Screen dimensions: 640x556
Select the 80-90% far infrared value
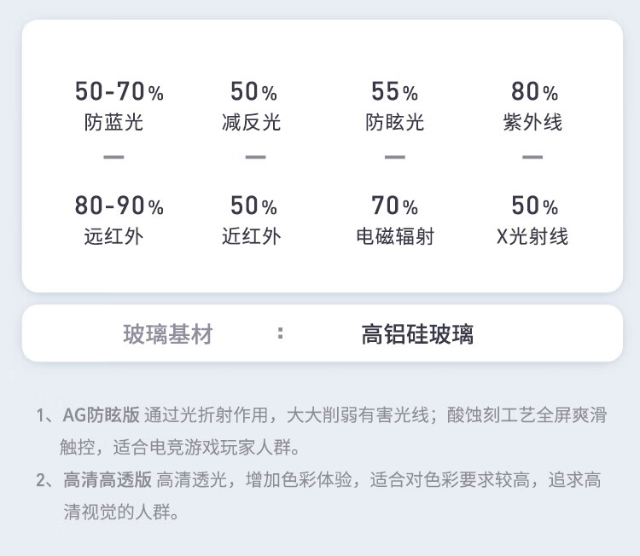119,206
